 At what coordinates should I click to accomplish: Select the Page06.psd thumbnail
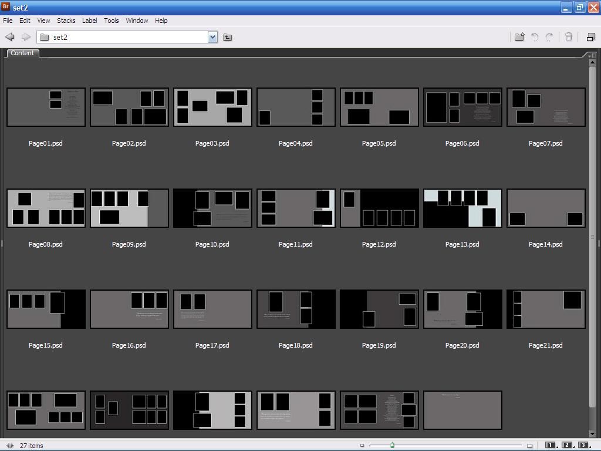[x=462, y=107]
